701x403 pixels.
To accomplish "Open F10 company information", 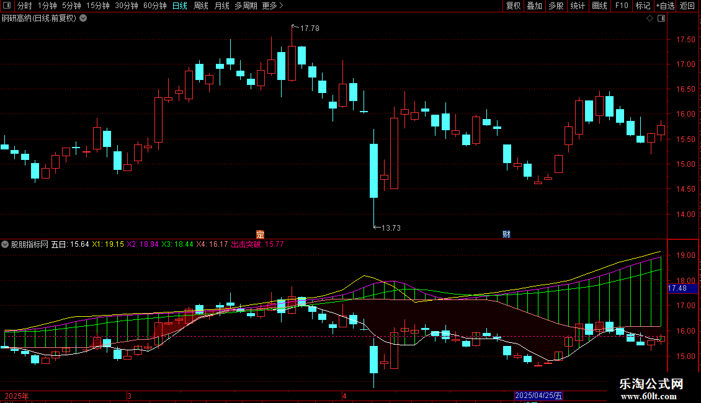I will point(622,6).
